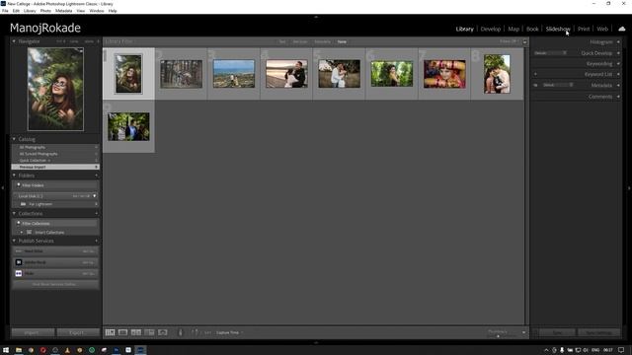The image size is (632, 355).
Task: Show the filmstrip bottom panel
Action: coord(316,343)
